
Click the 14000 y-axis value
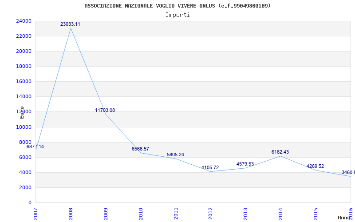coord(24,97)
